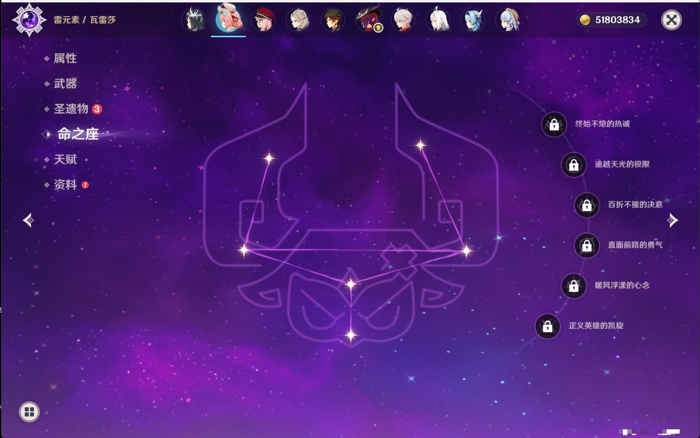Select the long white-haired character avatar
Image resolution: width=700 pixels, height=438 pixels.
(438, 20)
